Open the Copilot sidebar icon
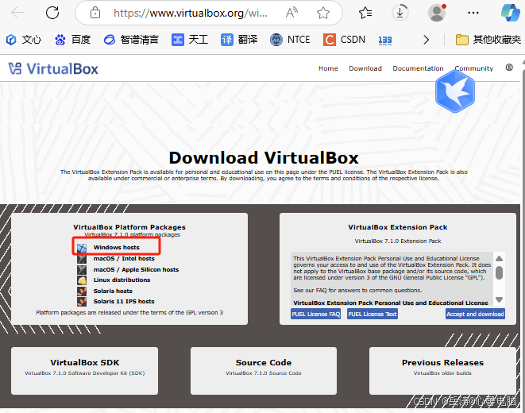Screen dimensions: 525x413 (510, 13)
